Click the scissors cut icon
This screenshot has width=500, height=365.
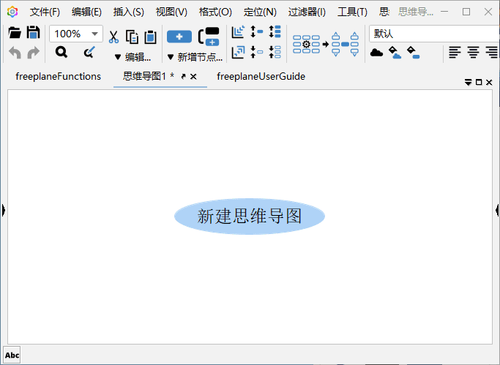coord(113,37)
